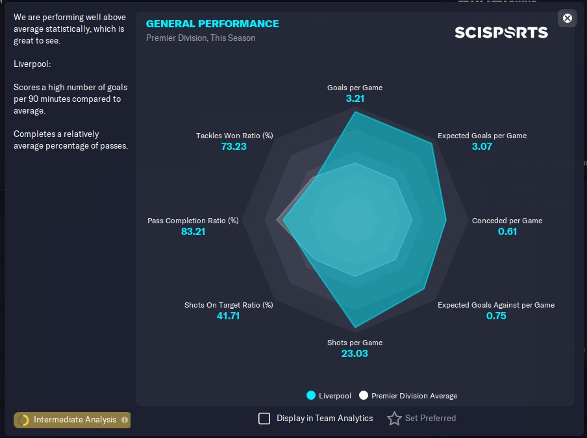Select the Expected Goals per Game label

coord(482,136)
